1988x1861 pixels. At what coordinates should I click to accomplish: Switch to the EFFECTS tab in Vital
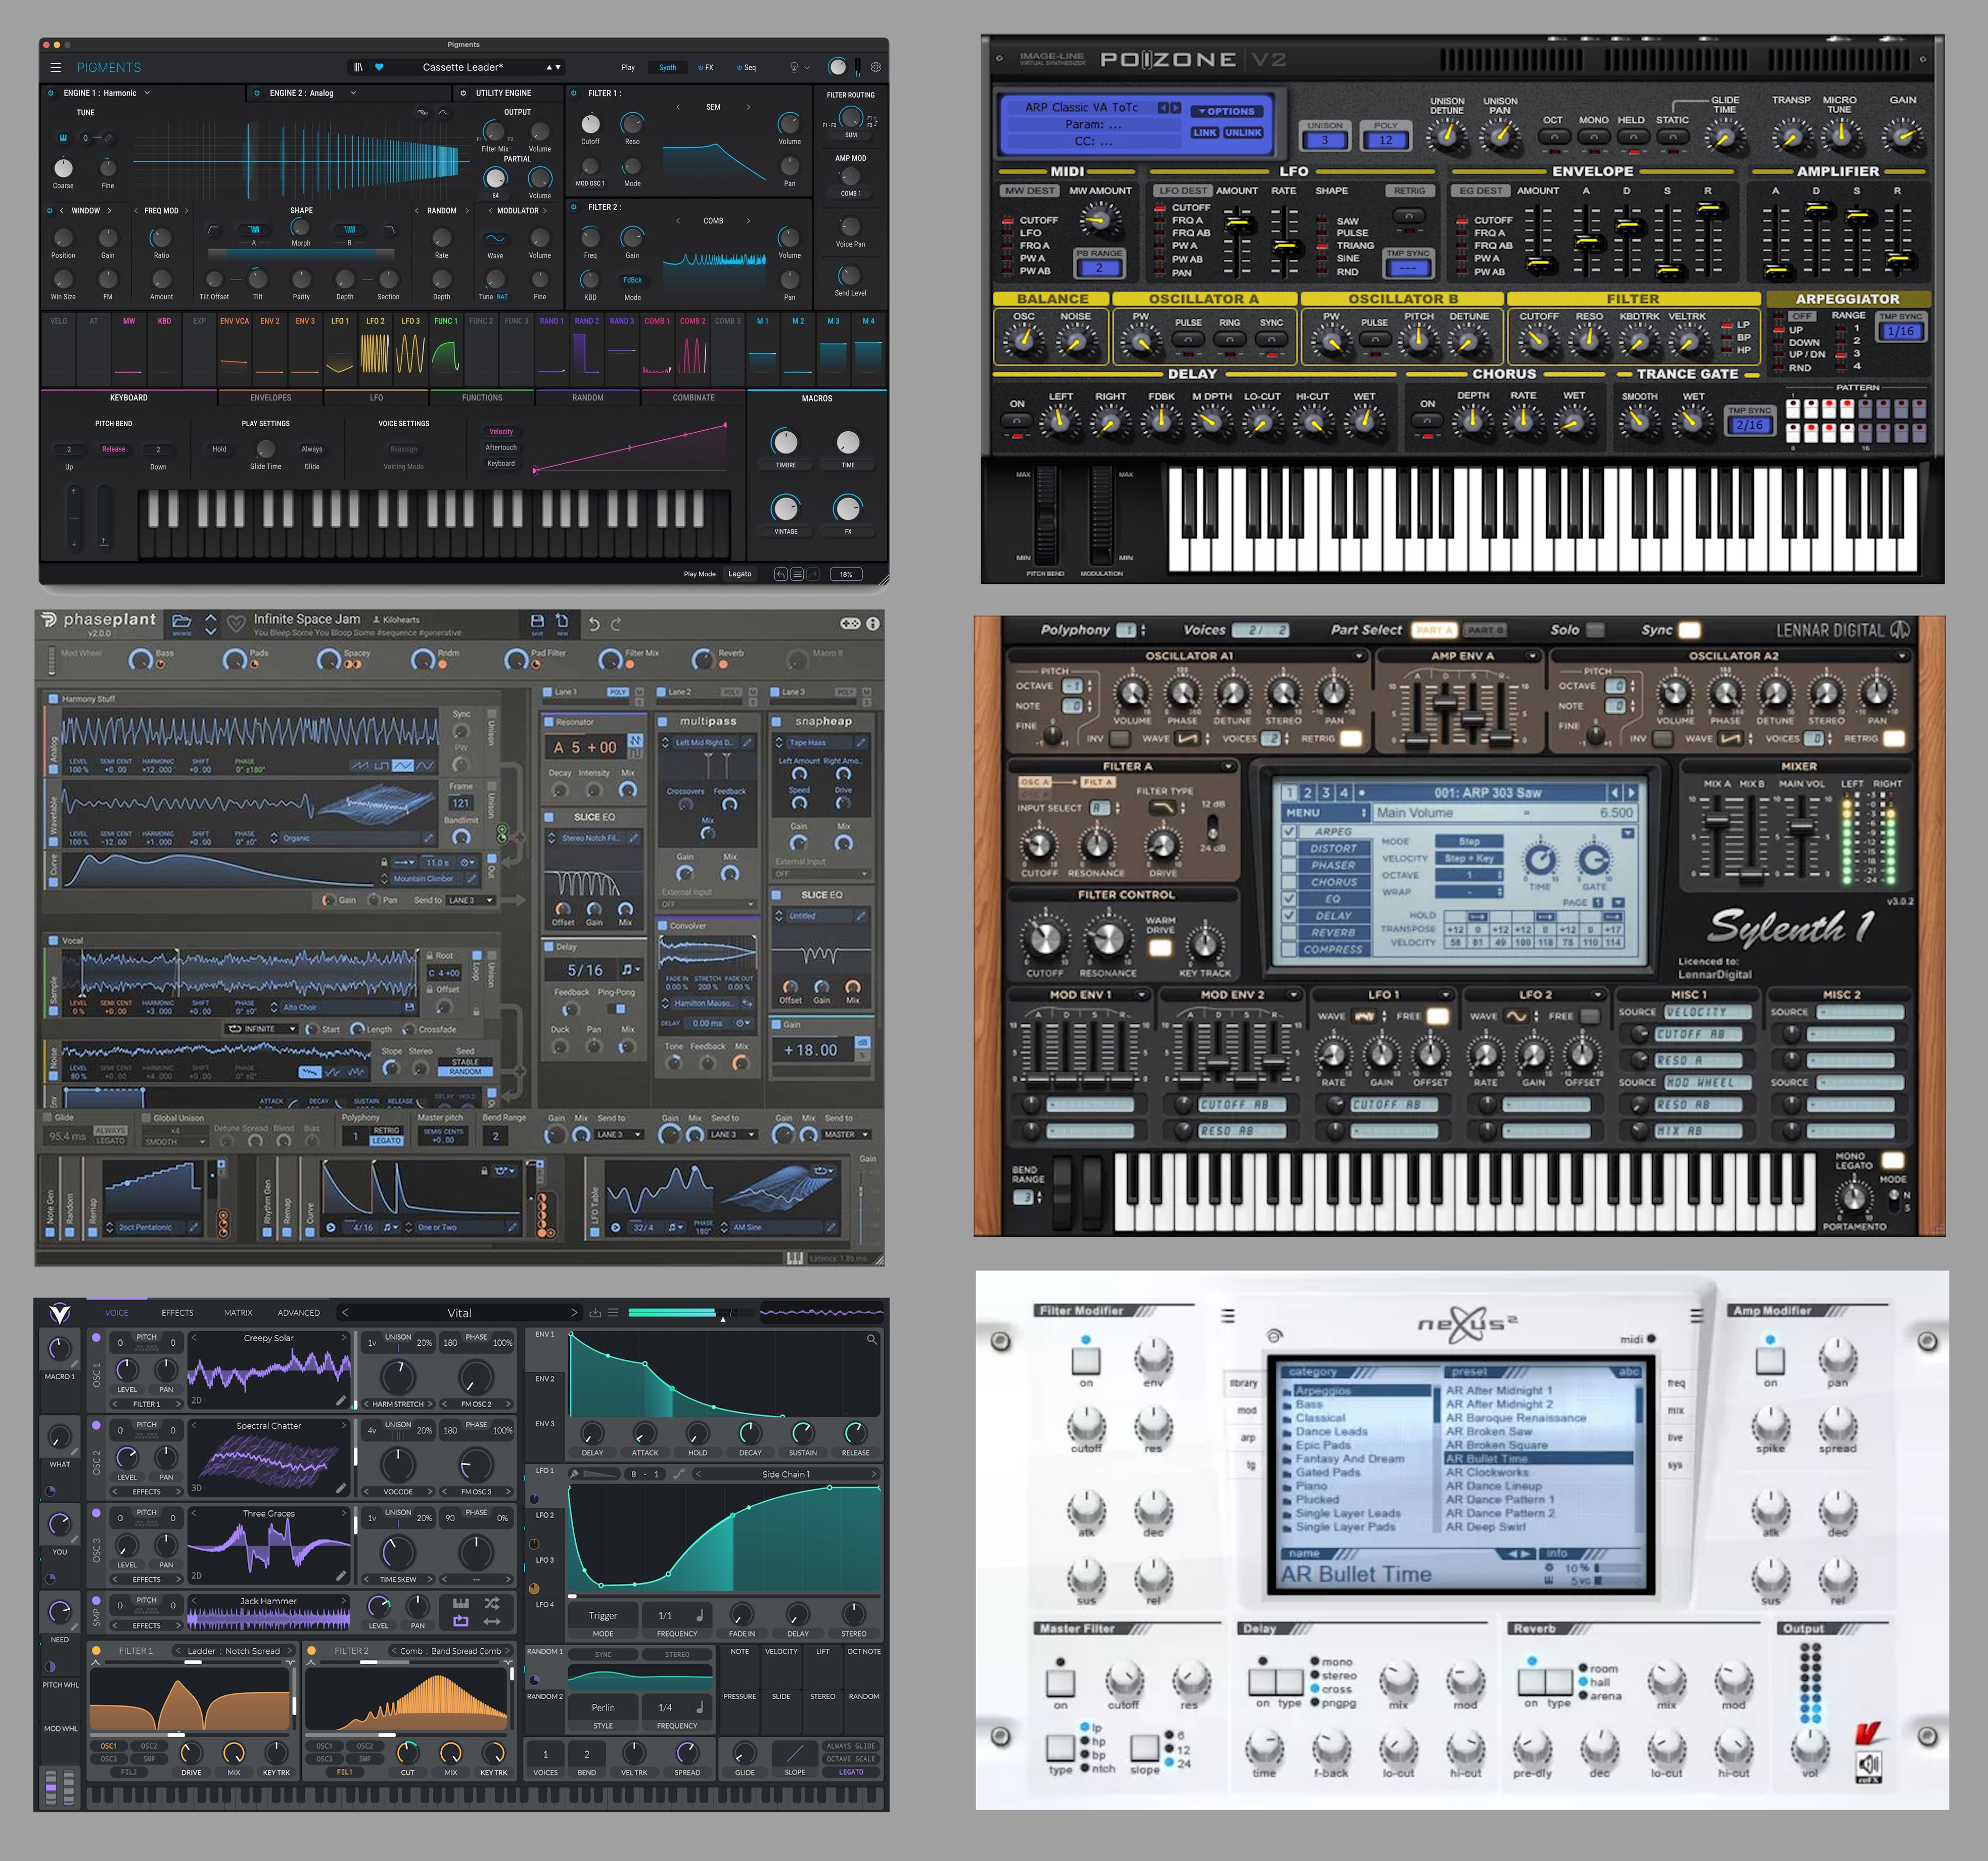tap(177, 1313)
